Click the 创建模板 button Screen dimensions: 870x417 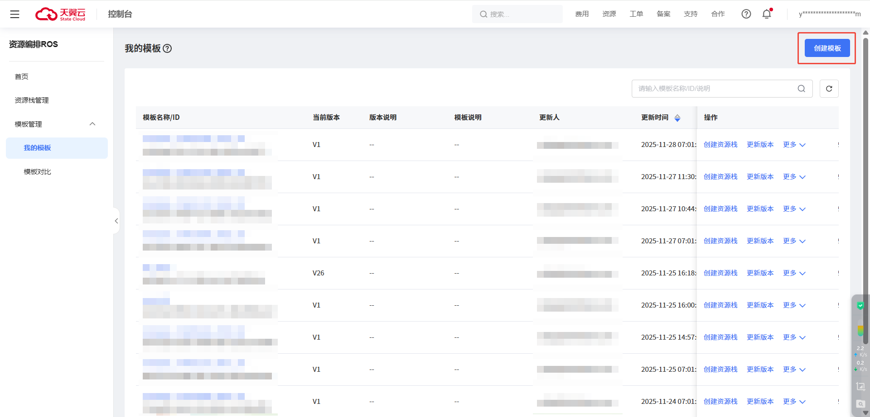pyautogui.click(x=827, y=48)
